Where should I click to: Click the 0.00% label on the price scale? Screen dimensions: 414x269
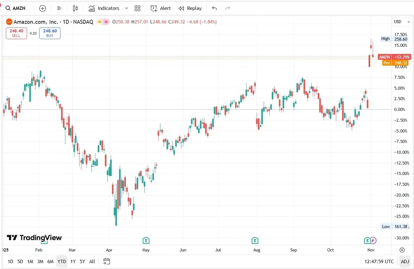[x=400, y=109]
